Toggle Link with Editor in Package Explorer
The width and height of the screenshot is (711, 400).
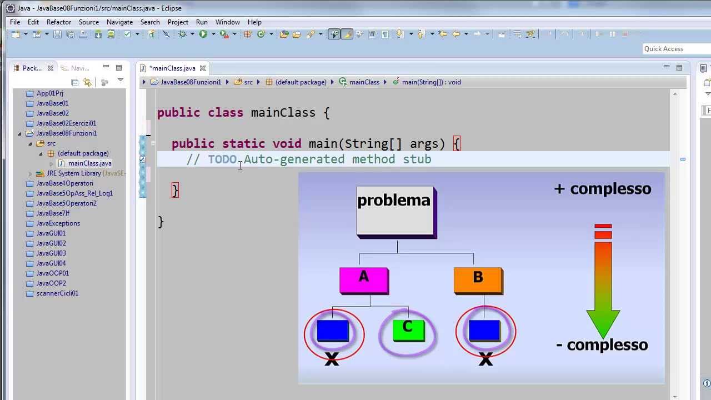point(87,82)
